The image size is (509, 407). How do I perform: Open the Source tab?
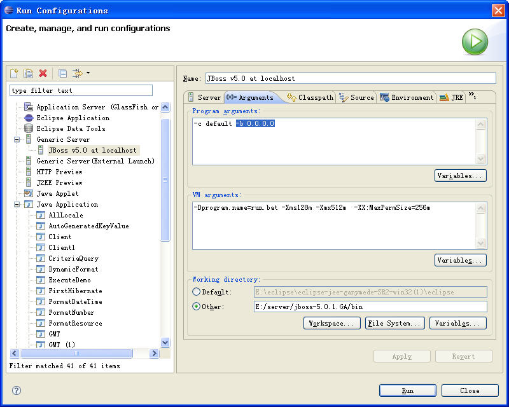click(356, 97)
